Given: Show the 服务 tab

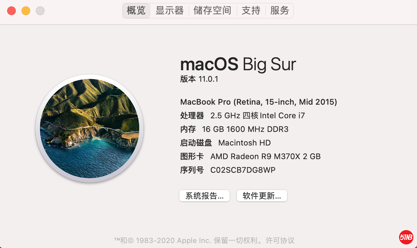Looking at the screenshot, I should click(x=280, y=11).
